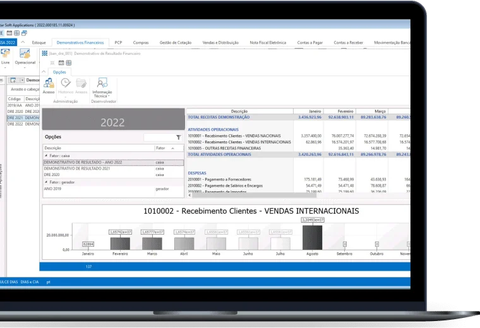Select the '2019/AA' code row
This screenshot has width=480, height=328.
pos(23,105)
